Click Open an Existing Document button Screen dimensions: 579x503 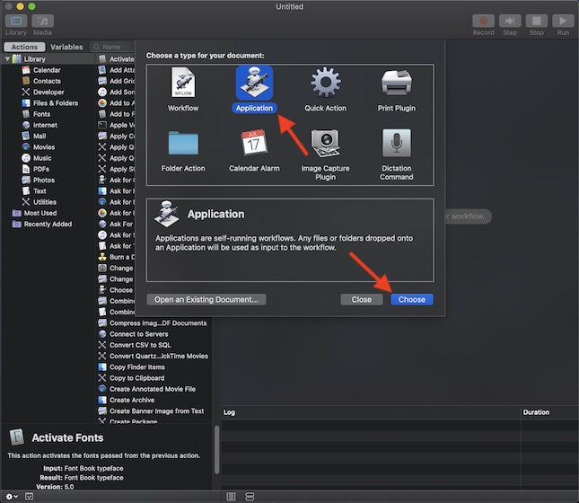coord(206,299)
